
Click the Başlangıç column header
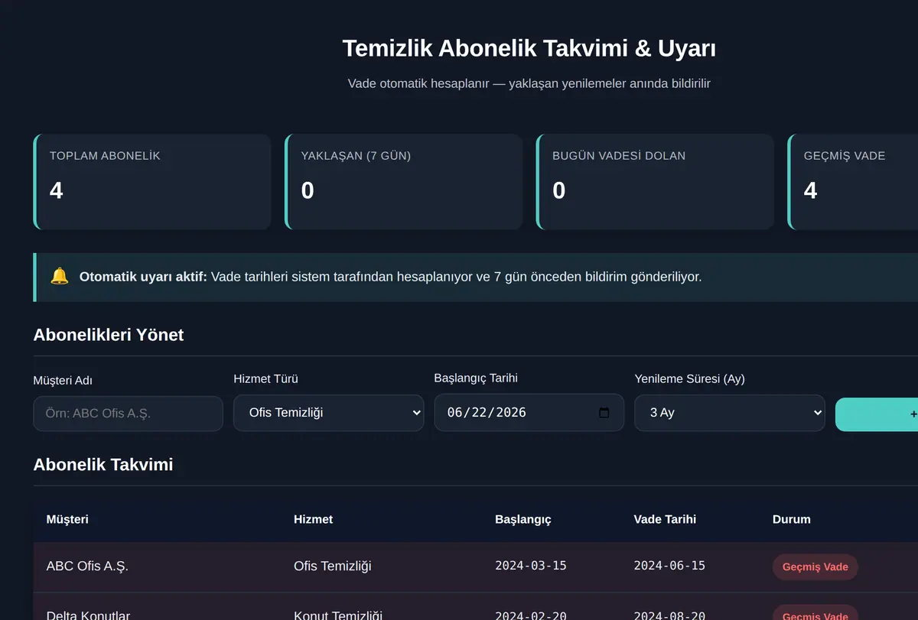click(523, 519)
